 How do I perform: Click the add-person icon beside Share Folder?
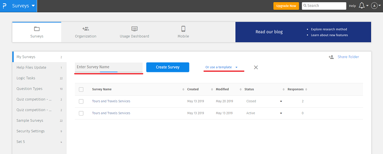(x=331, y=57)
